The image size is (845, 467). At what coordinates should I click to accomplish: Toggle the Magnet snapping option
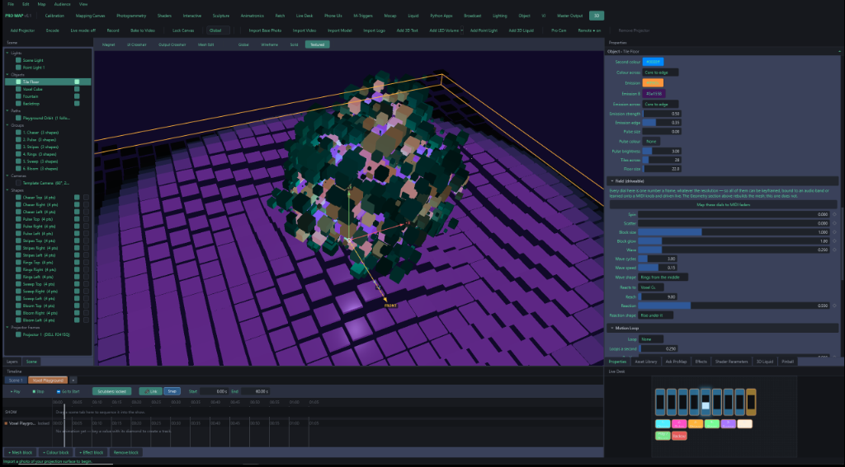pos(108,44)
